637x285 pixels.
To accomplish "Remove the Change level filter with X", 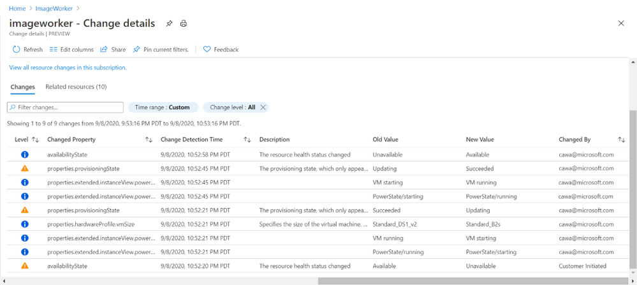I will (x=263, y=108).
